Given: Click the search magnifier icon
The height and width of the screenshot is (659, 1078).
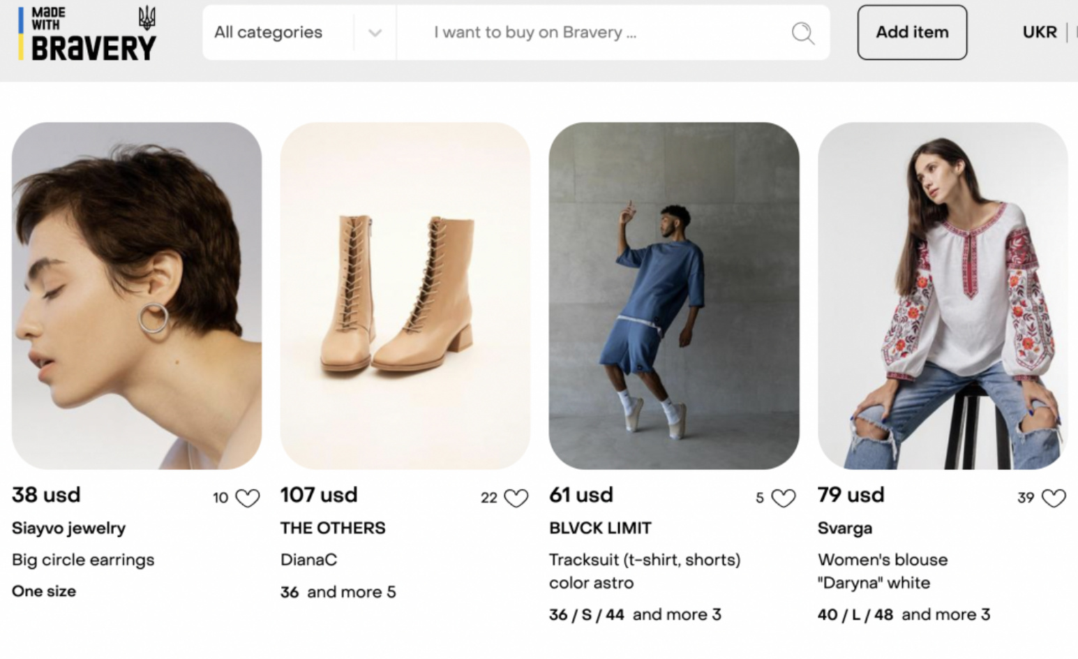Looking at the screenshot, I should pyautogui.click(x=802, y=33).
